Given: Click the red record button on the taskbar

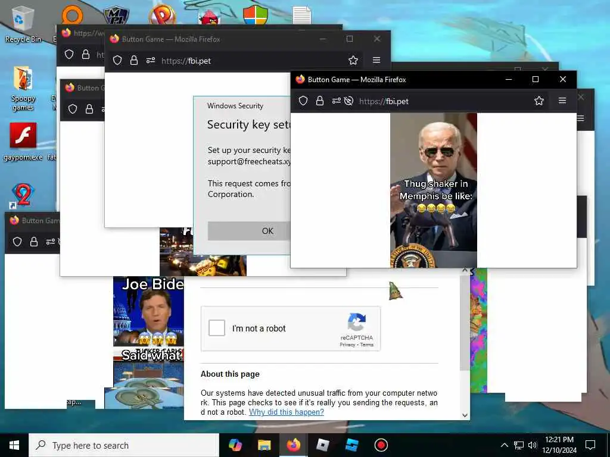Looking at the screenshot, I should [381, 445].
